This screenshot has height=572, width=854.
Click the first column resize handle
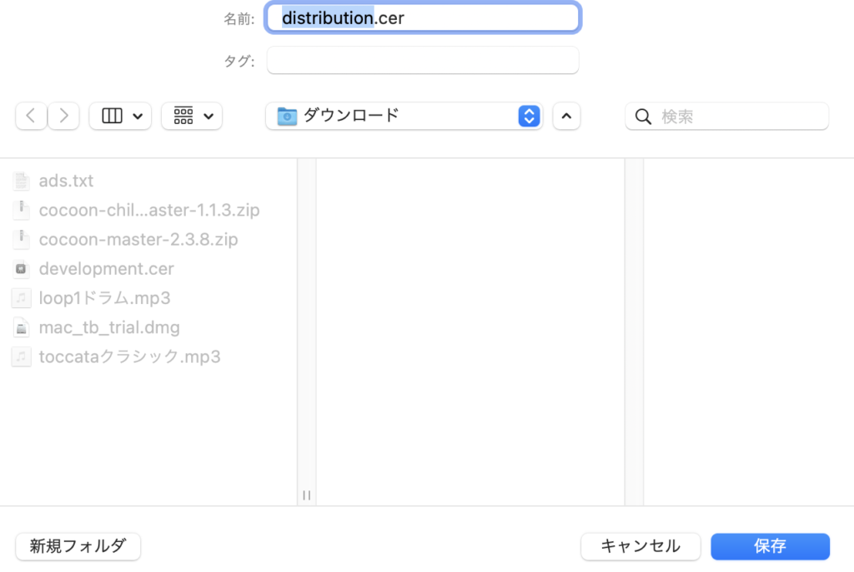(306, 495)
